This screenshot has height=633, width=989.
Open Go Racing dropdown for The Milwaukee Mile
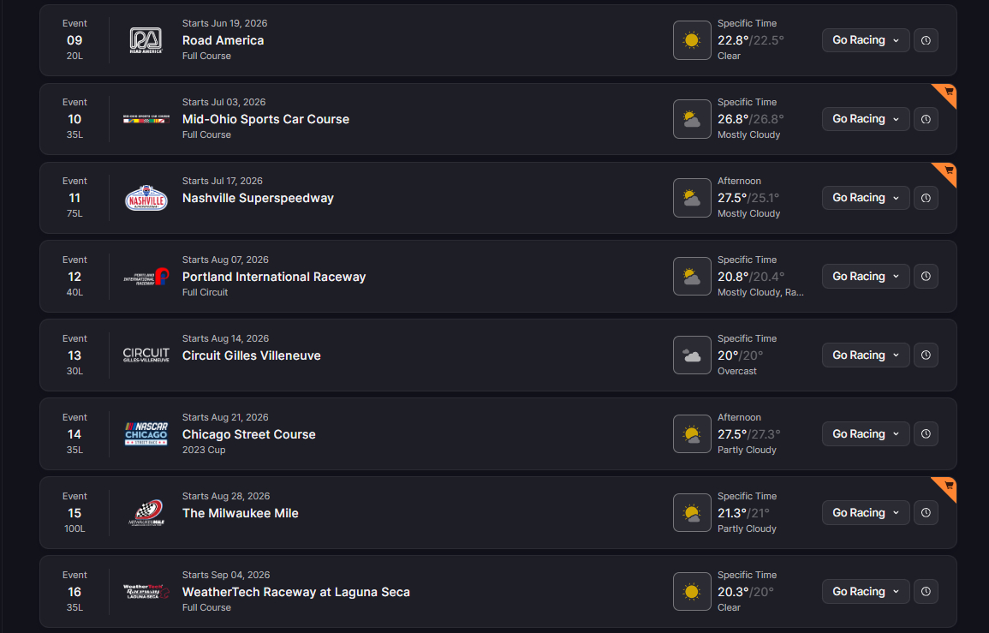click(866, 513)
